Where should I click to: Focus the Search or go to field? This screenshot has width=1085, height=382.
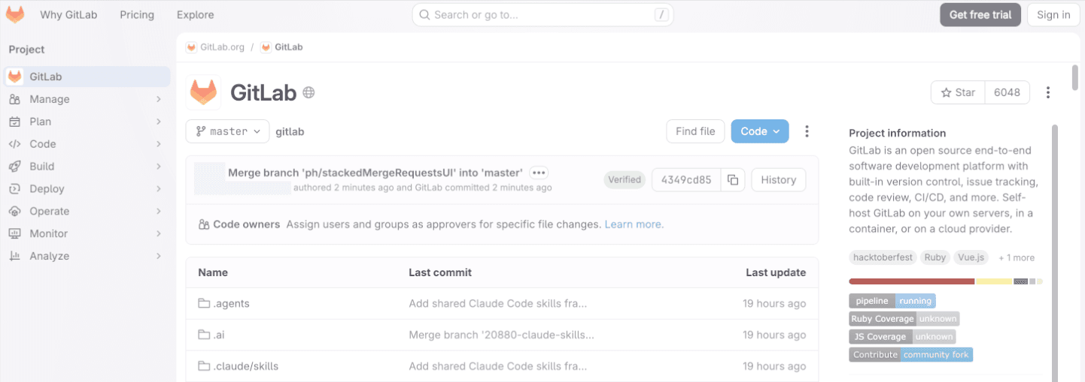pyautogui.click(x=542, y=15)
